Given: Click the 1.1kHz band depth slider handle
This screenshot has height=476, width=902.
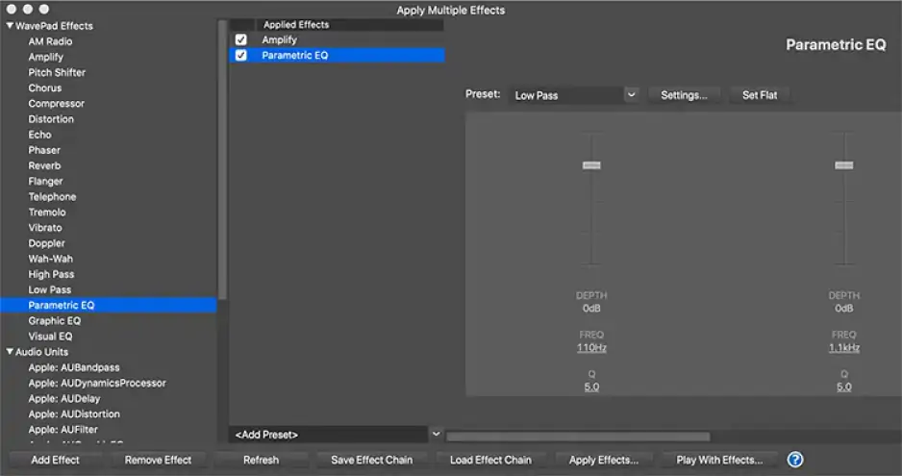Looking at the screenshot, I should 843,165.
